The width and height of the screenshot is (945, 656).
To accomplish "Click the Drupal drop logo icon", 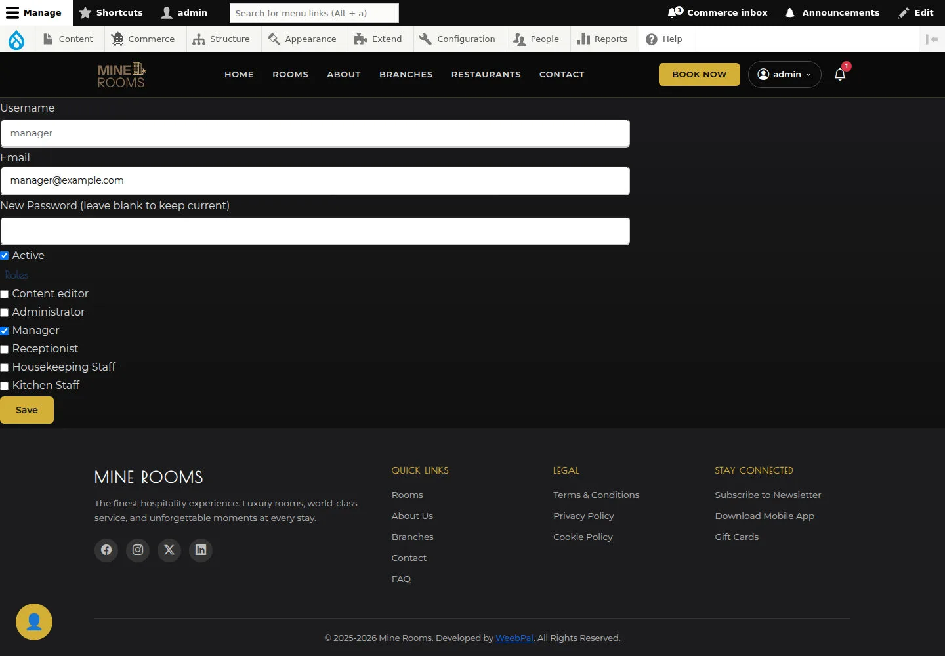I will coord(16,39).
